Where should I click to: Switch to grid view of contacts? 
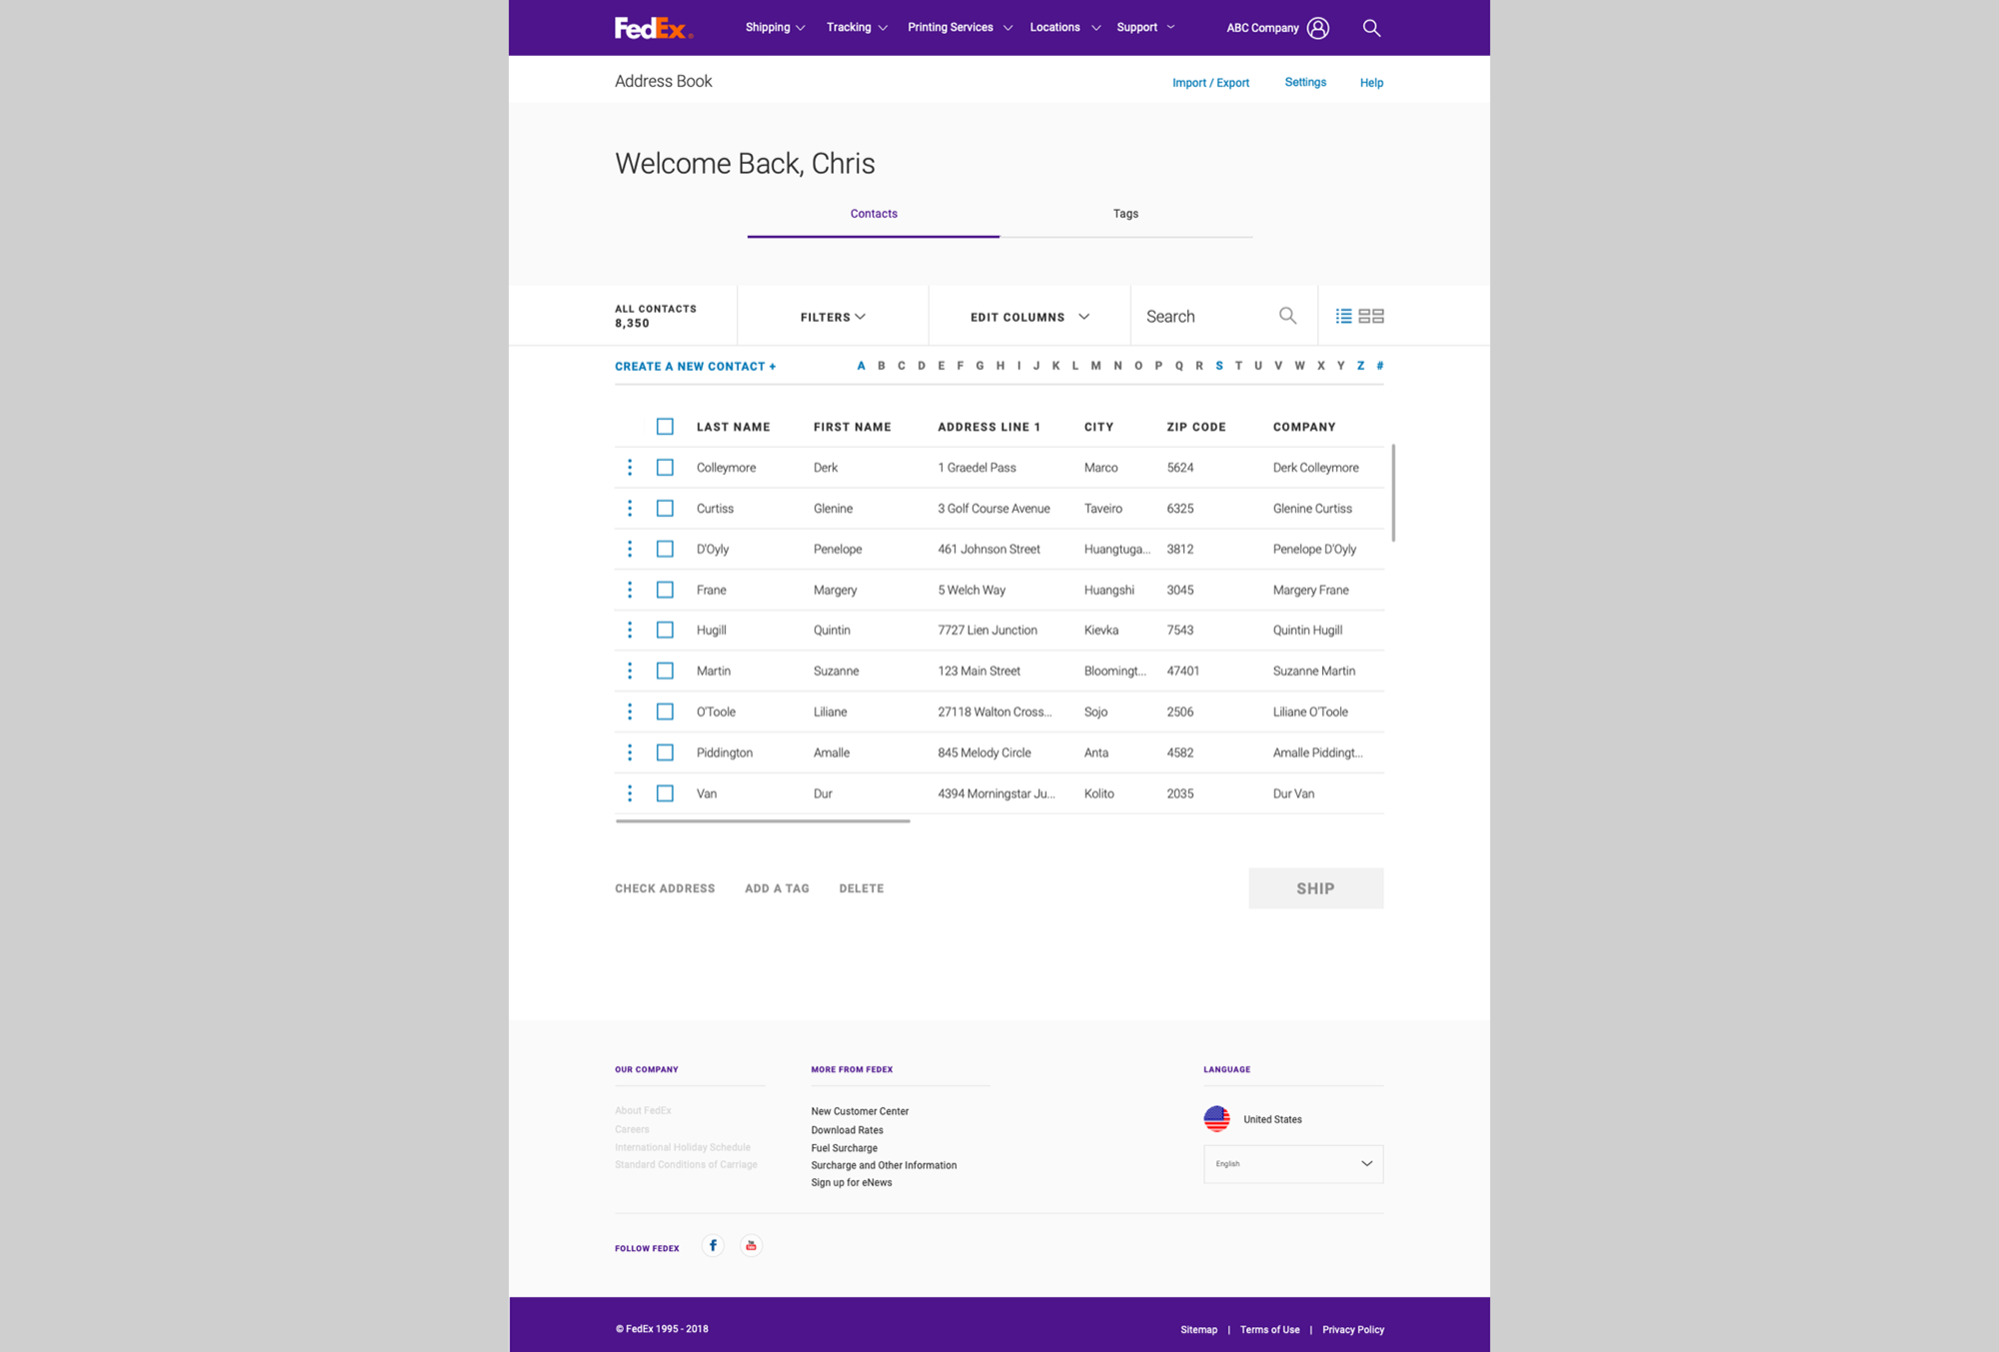click(x=1371, y=315)
